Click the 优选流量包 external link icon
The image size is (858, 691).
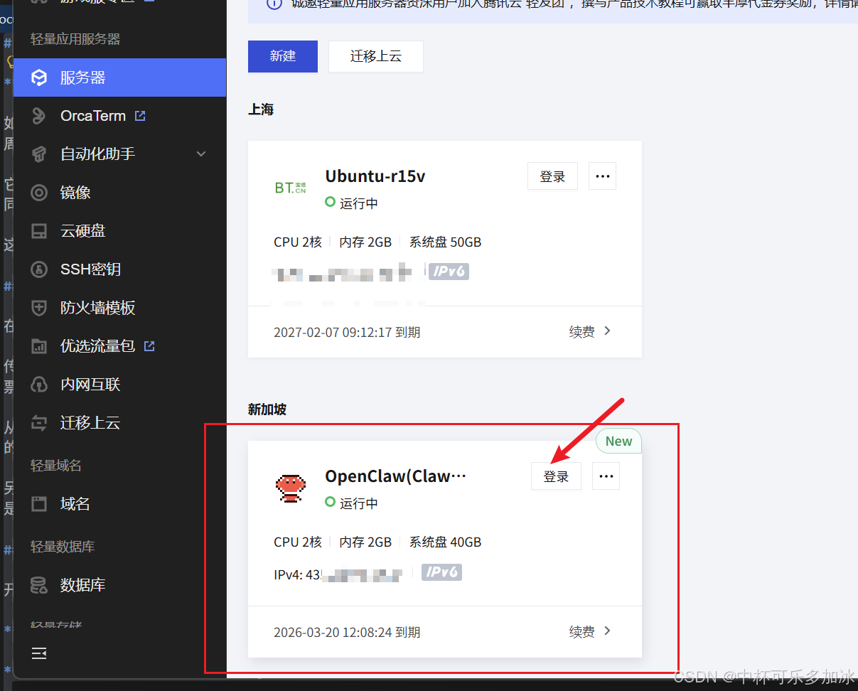149,345
